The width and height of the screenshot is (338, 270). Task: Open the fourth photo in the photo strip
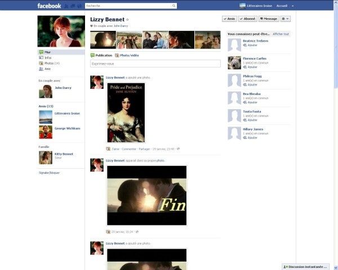pos(181,39)
